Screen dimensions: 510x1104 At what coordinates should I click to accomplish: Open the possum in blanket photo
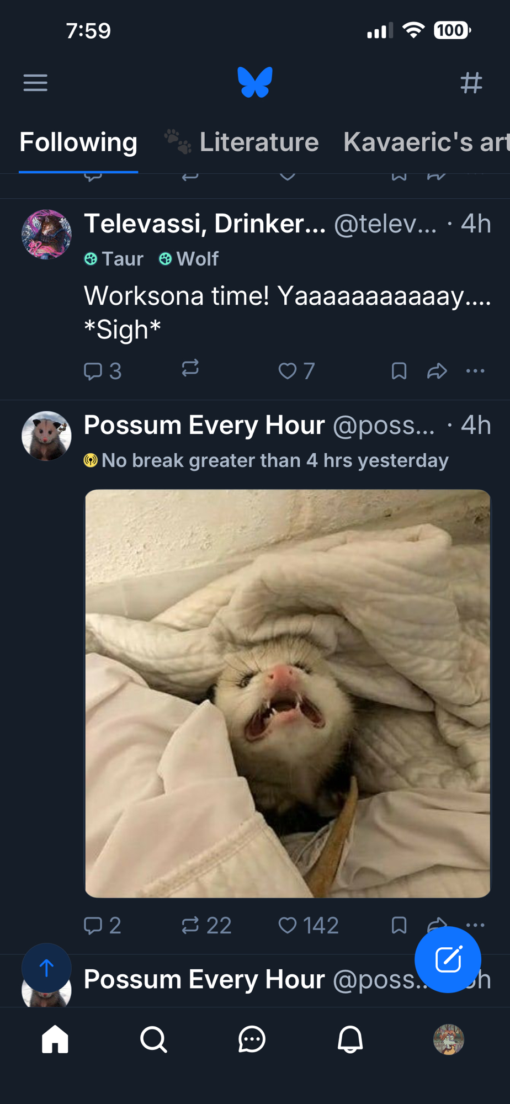pyautogui.click(x=288, y=693)
